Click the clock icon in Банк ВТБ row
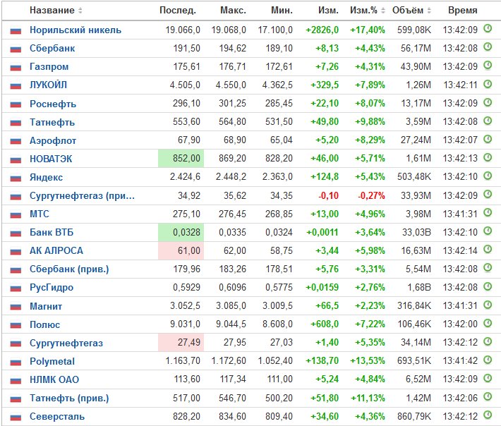 488,231
